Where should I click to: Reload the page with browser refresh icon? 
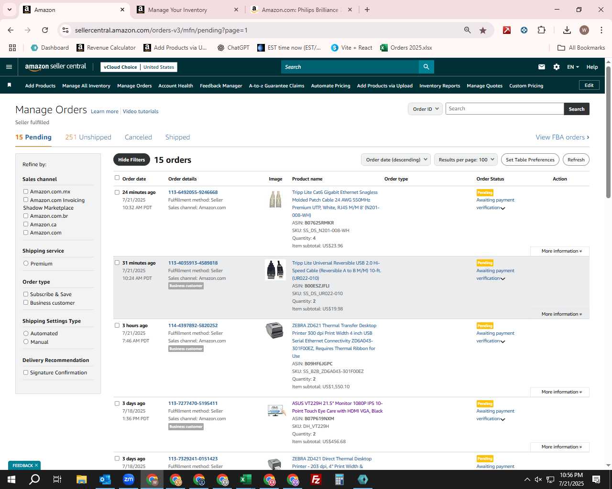(x=45, y=30)
